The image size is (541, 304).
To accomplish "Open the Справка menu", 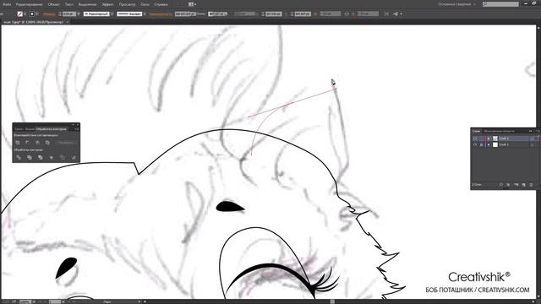I will (x=161, y=4).
